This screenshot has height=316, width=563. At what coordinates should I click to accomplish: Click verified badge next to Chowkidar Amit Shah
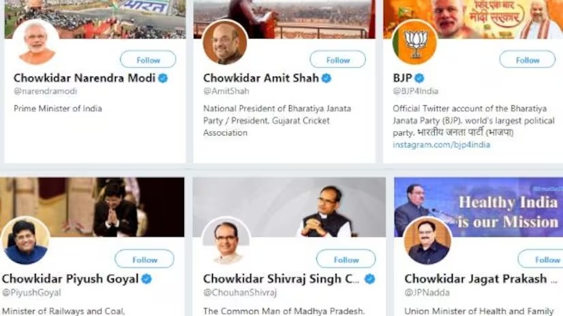click(326, 78)
